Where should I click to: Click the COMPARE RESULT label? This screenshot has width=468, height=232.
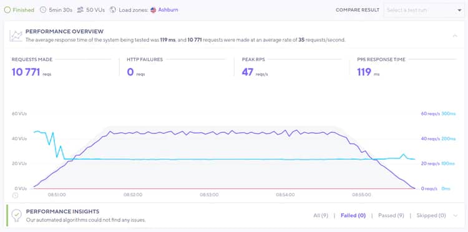pyautogui.click(x=358, y=10)
